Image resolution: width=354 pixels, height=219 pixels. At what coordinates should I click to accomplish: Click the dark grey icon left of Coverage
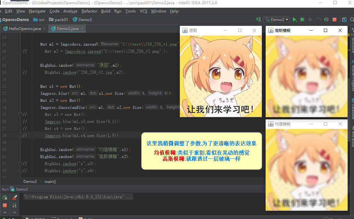318,19
